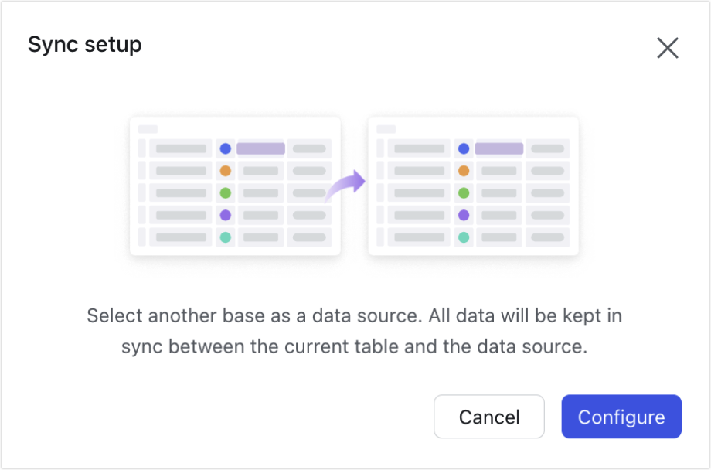The image size is (711, 470).
Task: Click the teal dot in the bottom row of left table
Action: point(226,237)
